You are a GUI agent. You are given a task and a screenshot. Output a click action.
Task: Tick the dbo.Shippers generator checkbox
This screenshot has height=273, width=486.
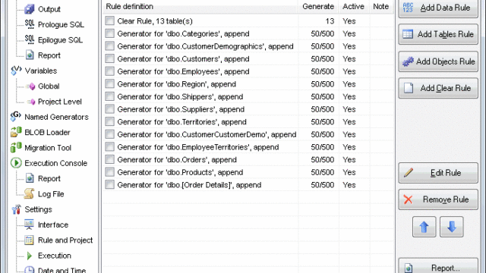pyautogui.click(x=109, y=96)
